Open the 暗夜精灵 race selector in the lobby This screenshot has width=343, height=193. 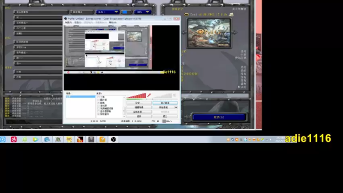[82, 12]
